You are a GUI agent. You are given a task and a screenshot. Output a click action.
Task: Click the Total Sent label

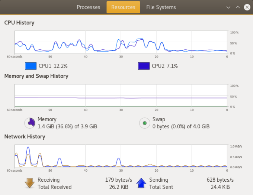161,187
